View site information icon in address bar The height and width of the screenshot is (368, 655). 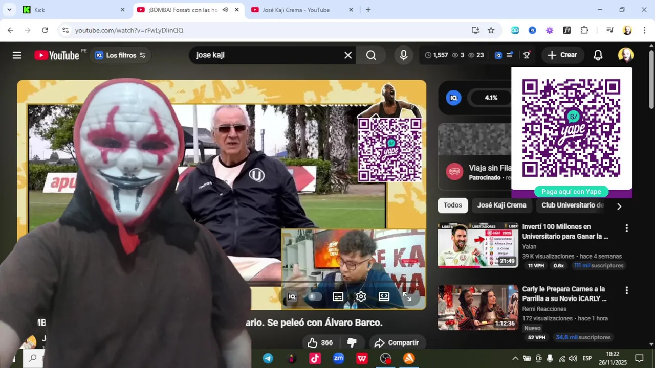65,30
